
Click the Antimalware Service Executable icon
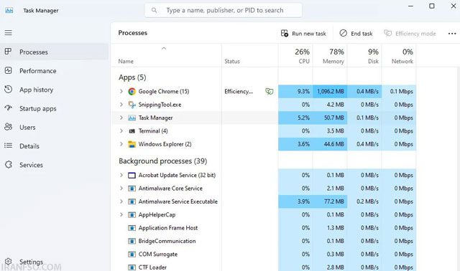coord(132,201)
